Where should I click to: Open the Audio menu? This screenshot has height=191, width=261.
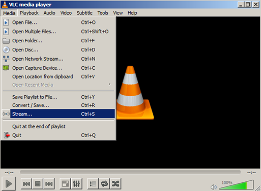[49, 13]
